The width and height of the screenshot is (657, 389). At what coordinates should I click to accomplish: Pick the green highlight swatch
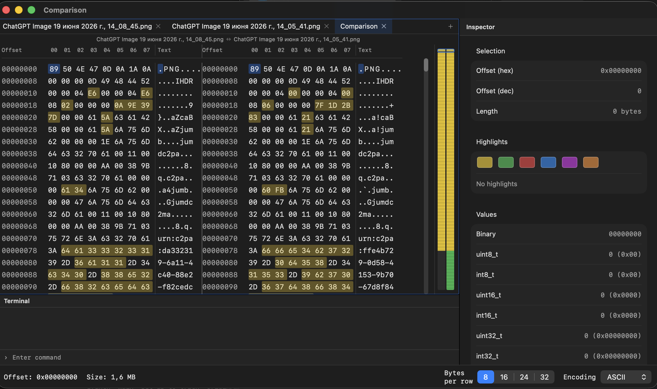(x=506, y=162)
